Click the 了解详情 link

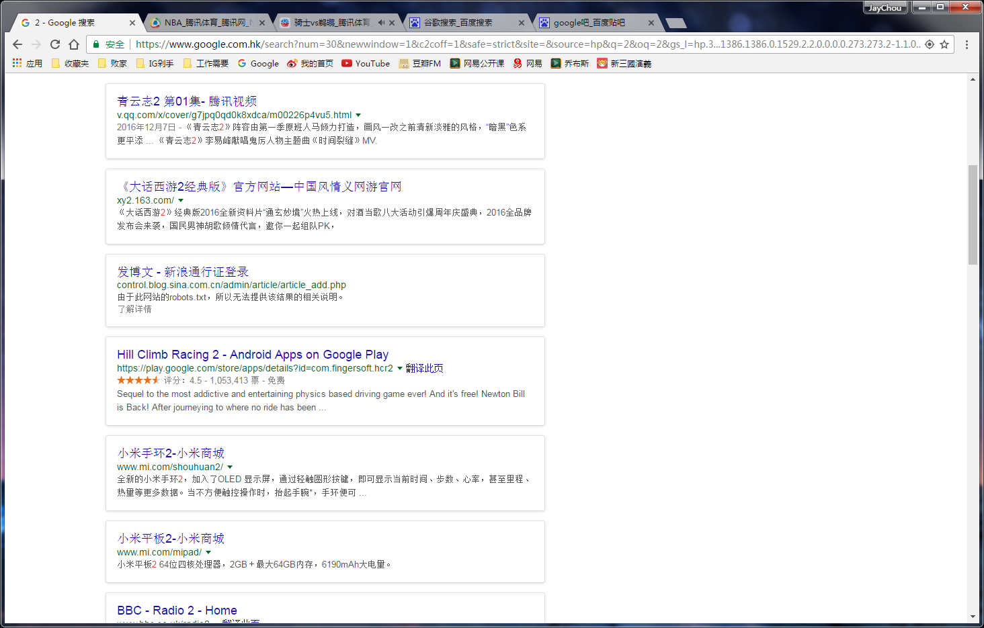pyautogui.click(x=134, y=310)
